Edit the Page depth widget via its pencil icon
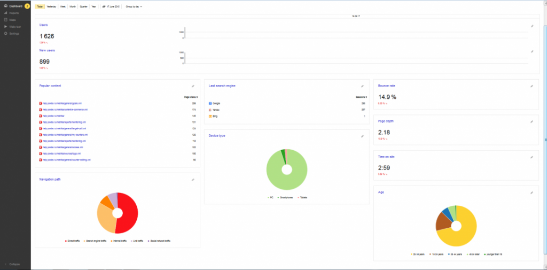 [x=532, y=121]
